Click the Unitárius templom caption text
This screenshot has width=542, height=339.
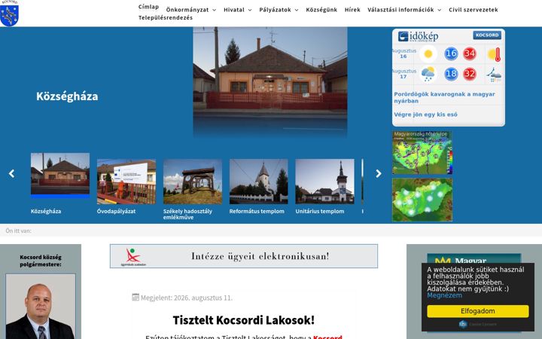coord(320,211)
